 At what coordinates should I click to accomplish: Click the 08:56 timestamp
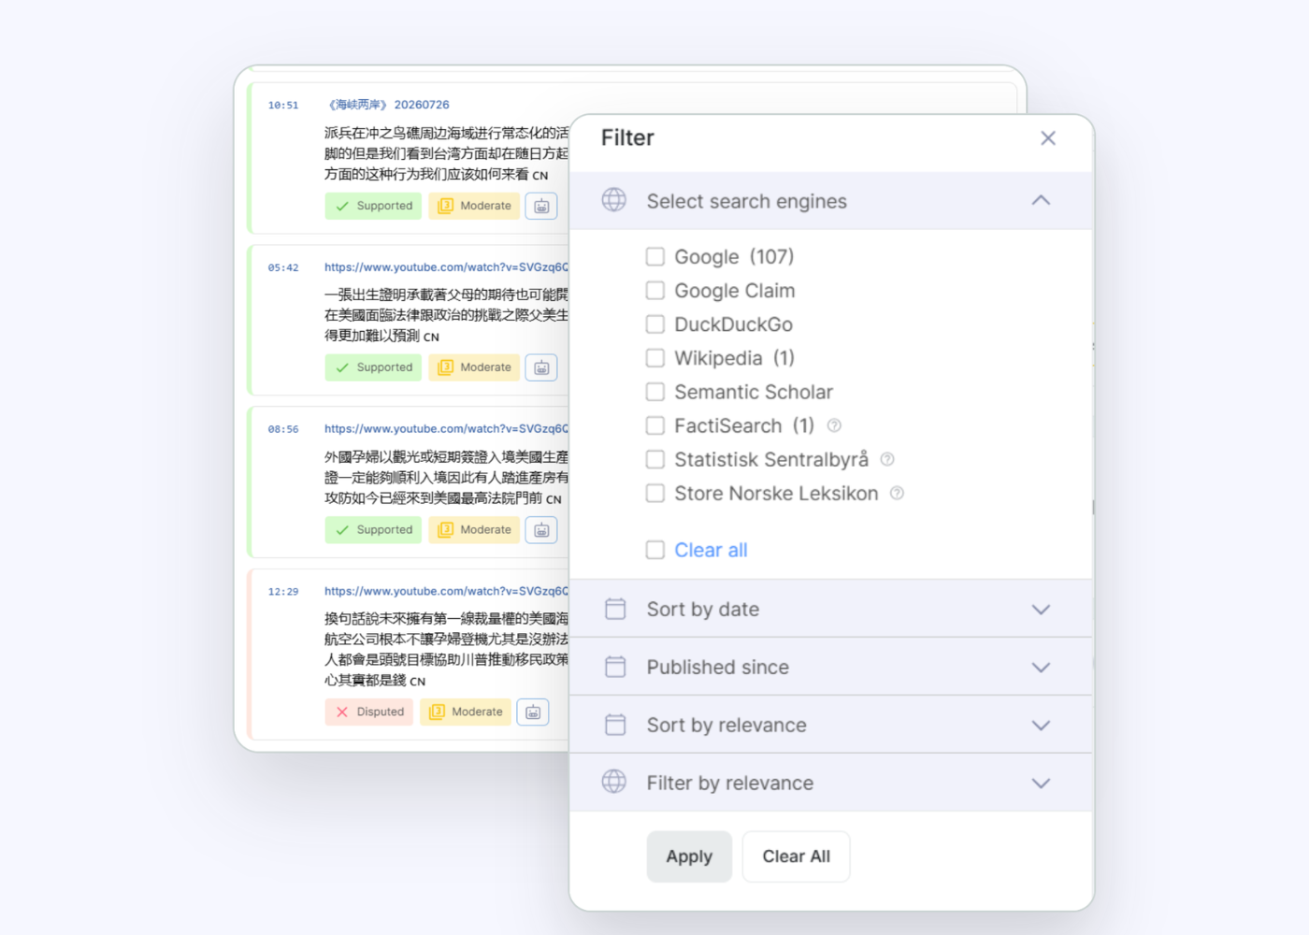click(x=283, y=429)
